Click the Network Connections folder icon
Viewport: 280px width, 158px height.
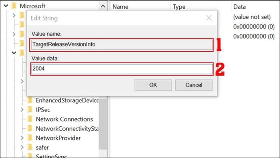[30, 119]
